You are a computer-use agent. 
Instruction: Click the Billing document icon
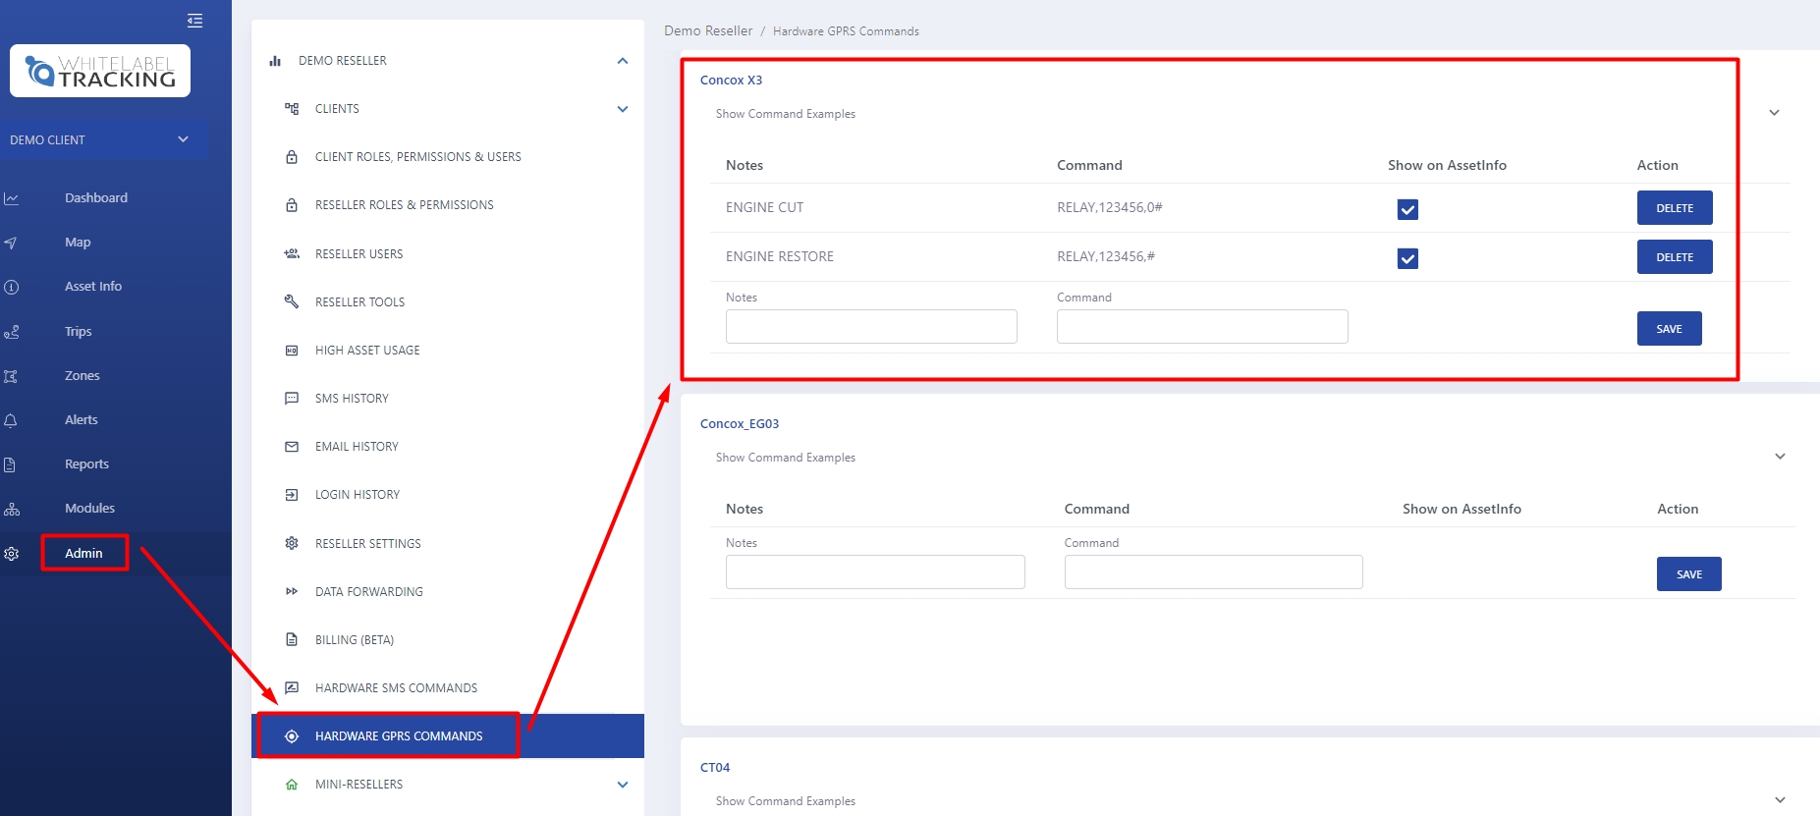(292, 639)
